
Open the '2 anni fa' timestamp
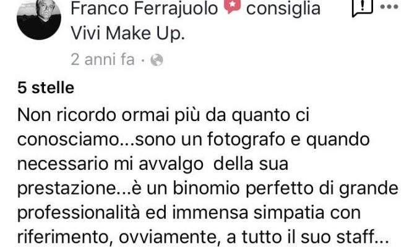[x=103, y=59]
